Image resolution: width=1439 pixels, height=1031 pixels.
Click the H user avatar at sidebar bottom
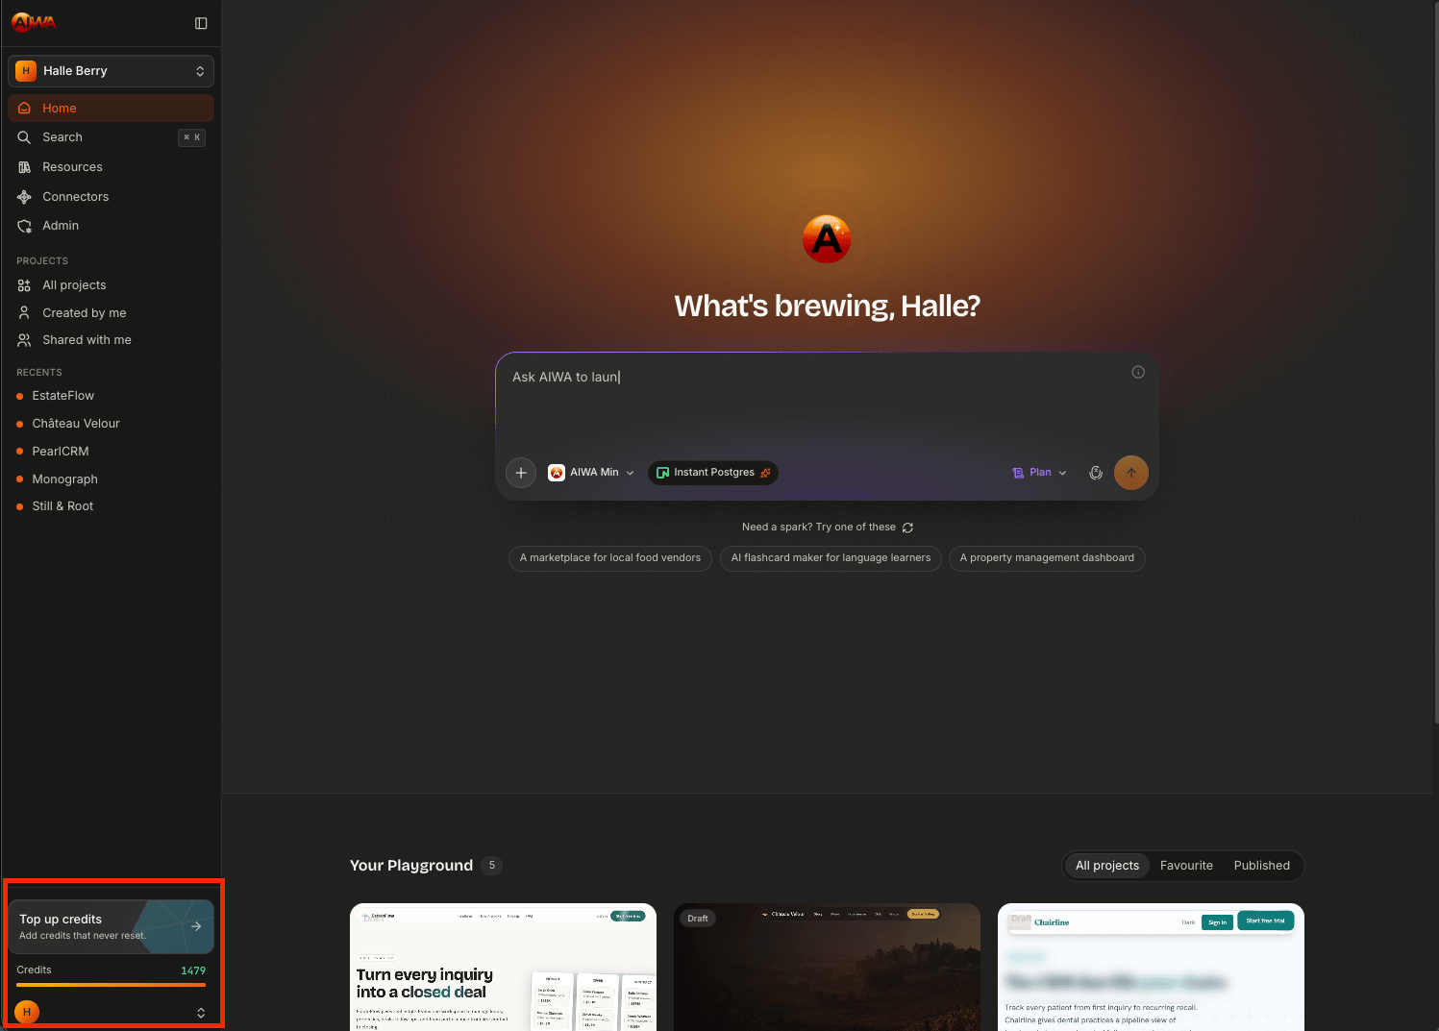[x=27, y=1012]
